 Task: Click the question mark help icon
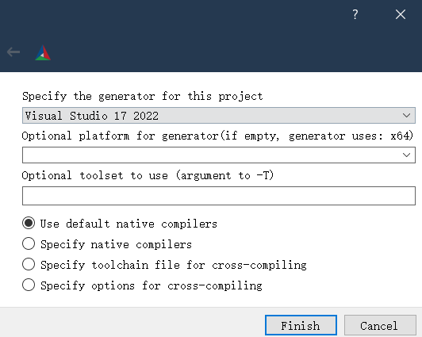click(x=355, y=14)
